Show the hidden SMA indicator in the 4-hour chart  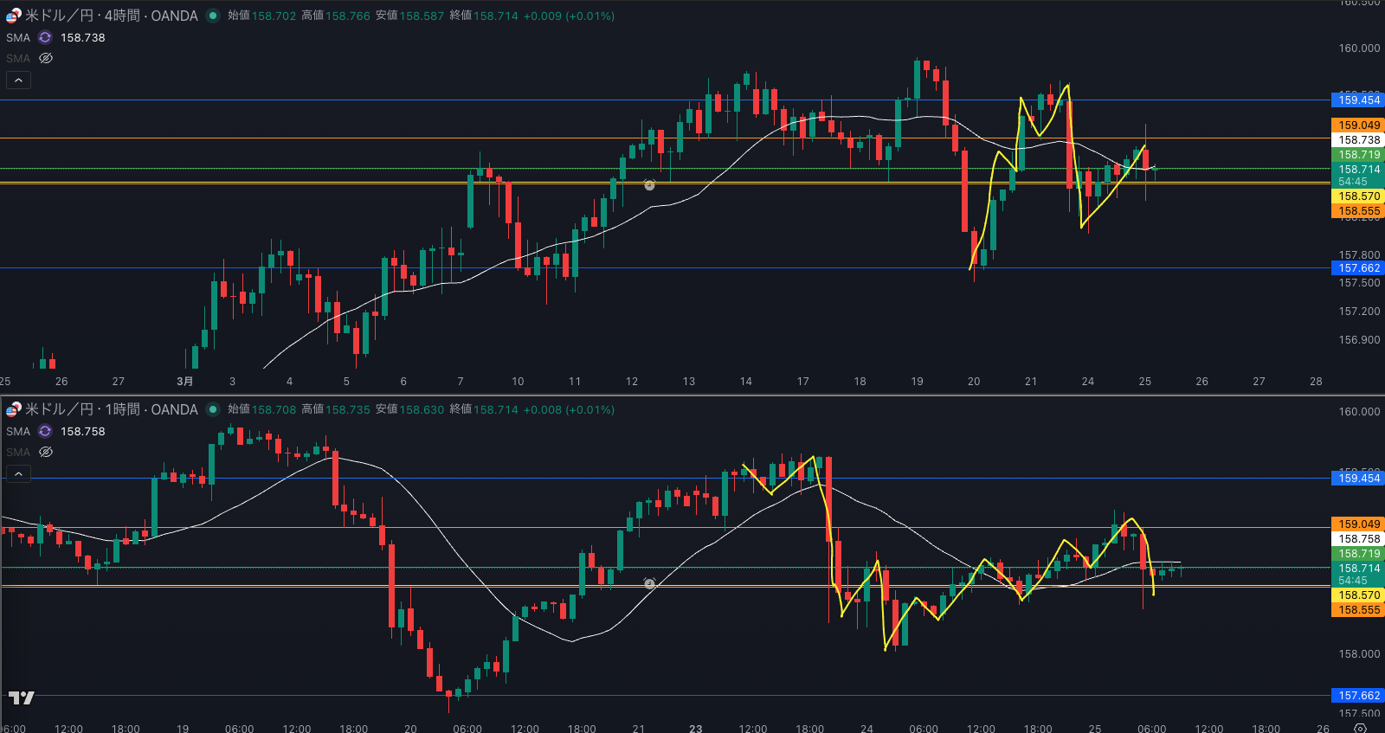[46, 58]
